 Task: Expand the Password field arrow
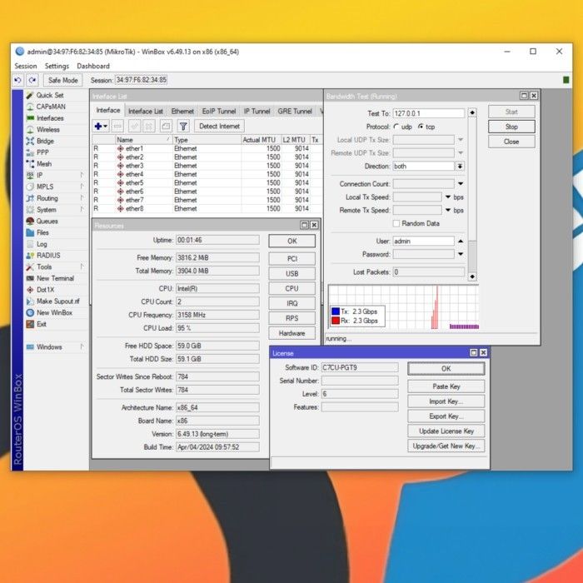(x=460, y=254)
